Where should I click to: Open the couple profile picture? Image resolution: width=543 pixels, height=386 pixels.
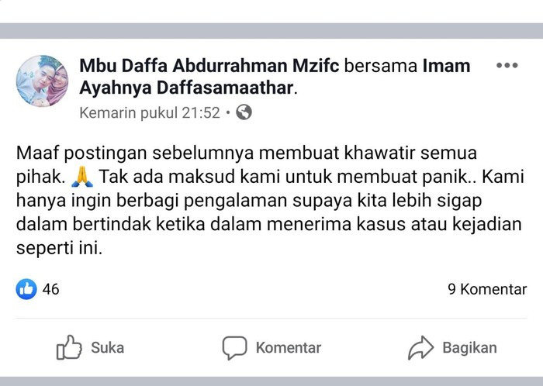pyautogui.click(x=42, y=81)
